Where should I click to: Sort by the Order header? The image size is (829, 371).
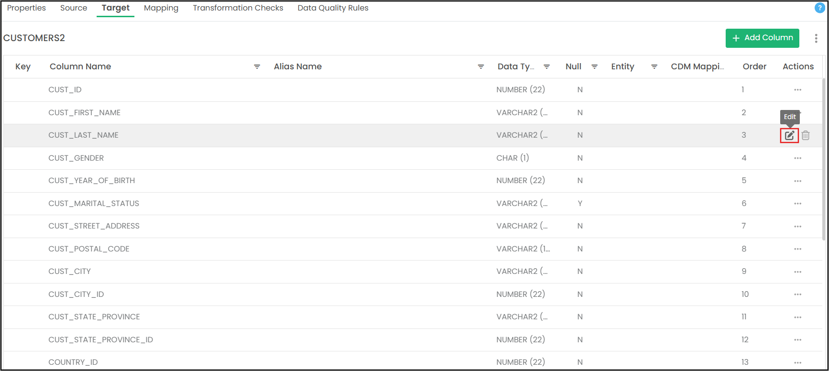(x=754, y=67)
